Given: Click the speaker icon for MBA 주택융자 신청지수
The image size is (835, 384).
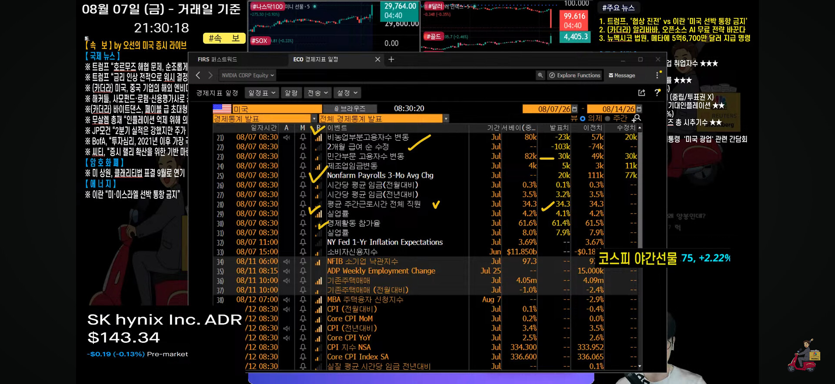Looking at the screenshot, I should 287,300.
